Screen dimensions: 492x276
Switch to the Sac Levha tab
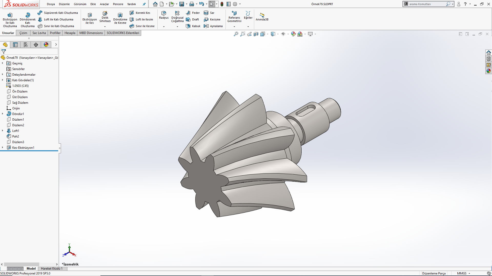point(39,33)
